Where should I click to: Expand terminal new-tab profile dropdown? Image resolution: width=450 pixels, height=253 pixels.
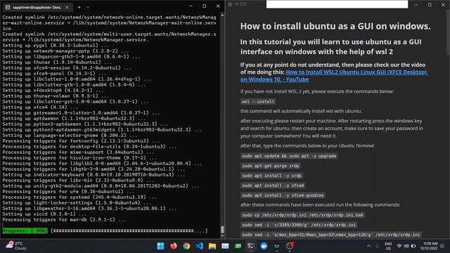(x=88, y=7)
